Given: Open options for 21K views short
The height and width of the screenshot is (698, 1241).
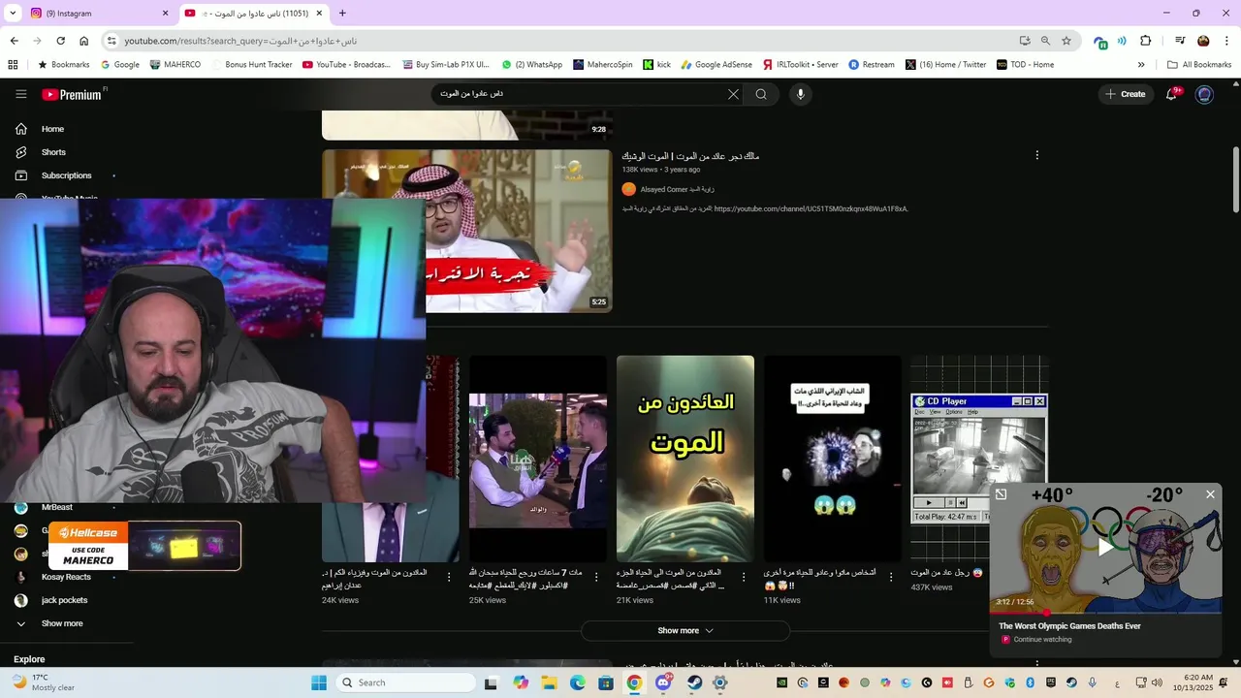Looking at the screenshot, I should (744, 577).
